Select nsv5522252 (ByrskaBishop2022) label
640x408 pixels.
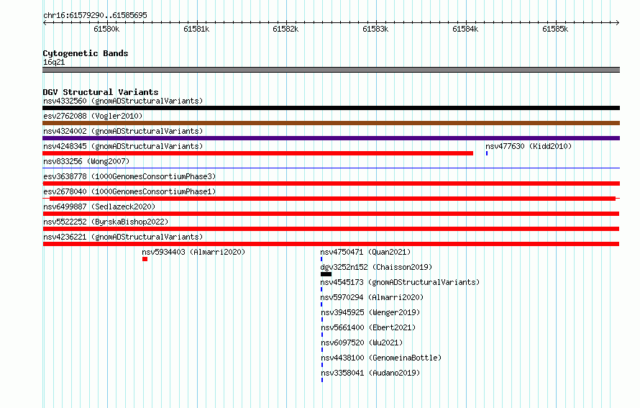pos(106,222)
